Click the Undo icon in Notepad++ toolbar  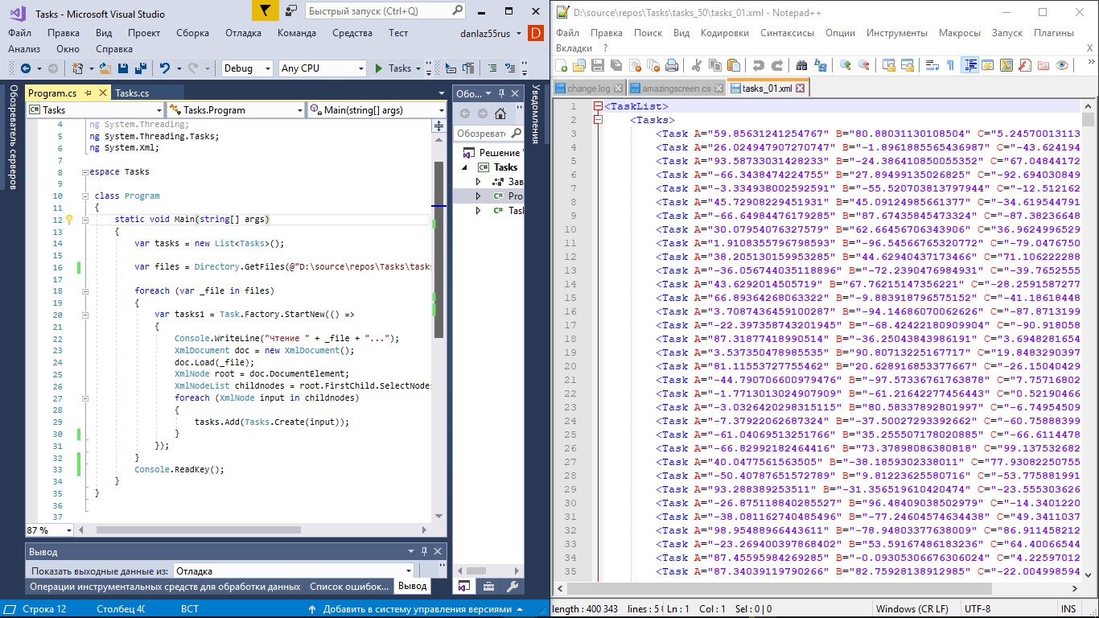(759, 66)
